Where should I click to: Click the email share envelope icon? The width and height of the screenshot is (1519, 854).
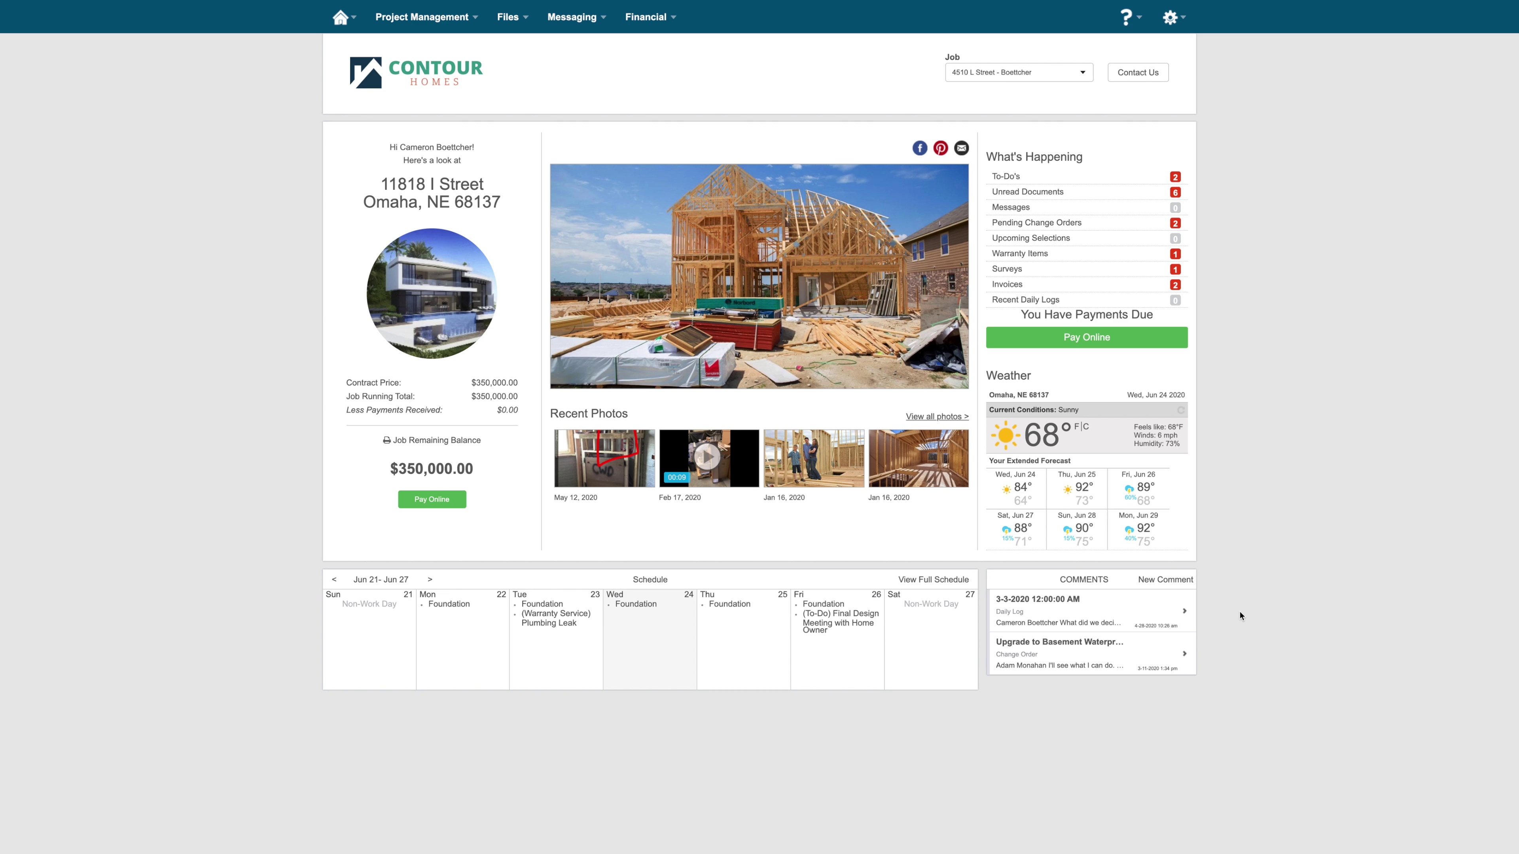961,148
